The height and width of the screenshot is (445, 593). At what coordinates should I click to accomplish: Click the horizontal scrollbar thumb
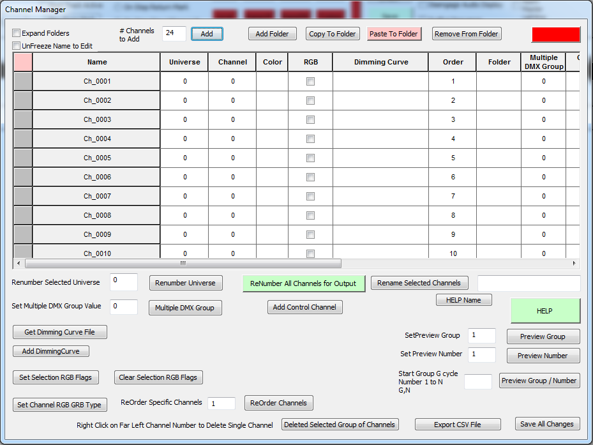coord(183,263)
